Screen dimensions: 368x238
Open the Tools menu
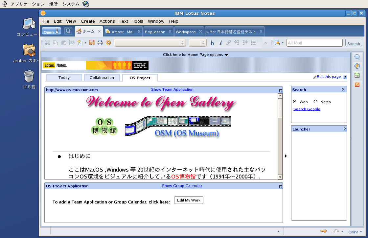pos(138,21)
